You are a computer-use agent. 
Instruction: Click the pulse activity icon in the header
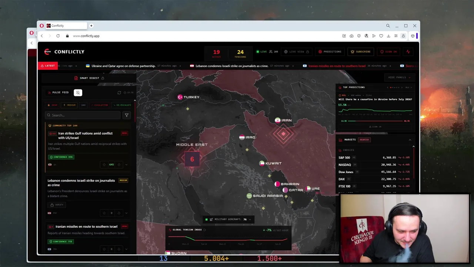coord(408,52)
